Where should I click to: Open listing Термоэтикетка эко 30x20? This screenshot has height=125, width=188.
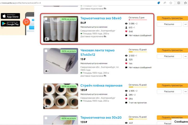[x=101, y=118]
